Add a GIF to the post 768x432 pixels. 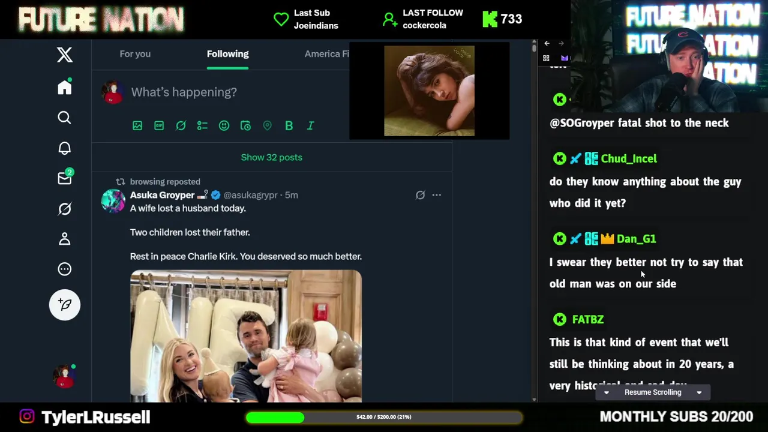point(159,125)
